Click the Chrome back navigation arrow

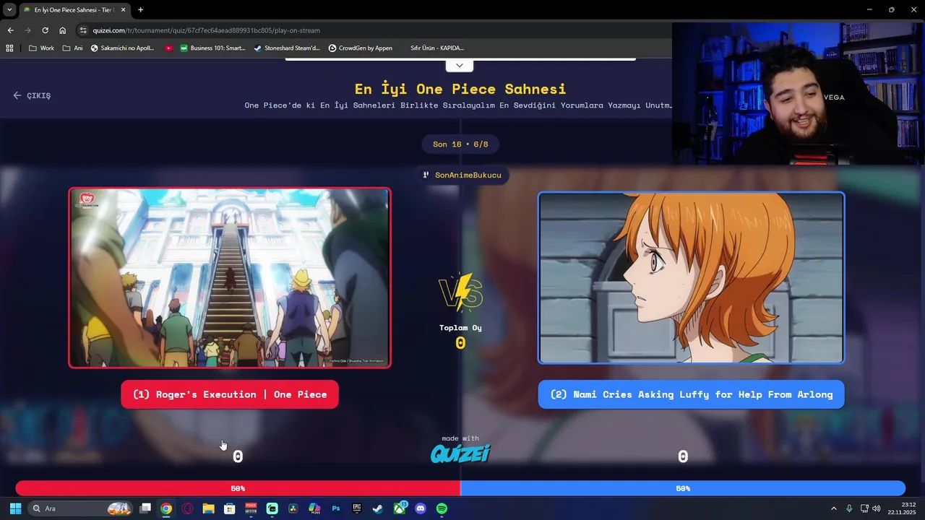[x=10, y=30]
